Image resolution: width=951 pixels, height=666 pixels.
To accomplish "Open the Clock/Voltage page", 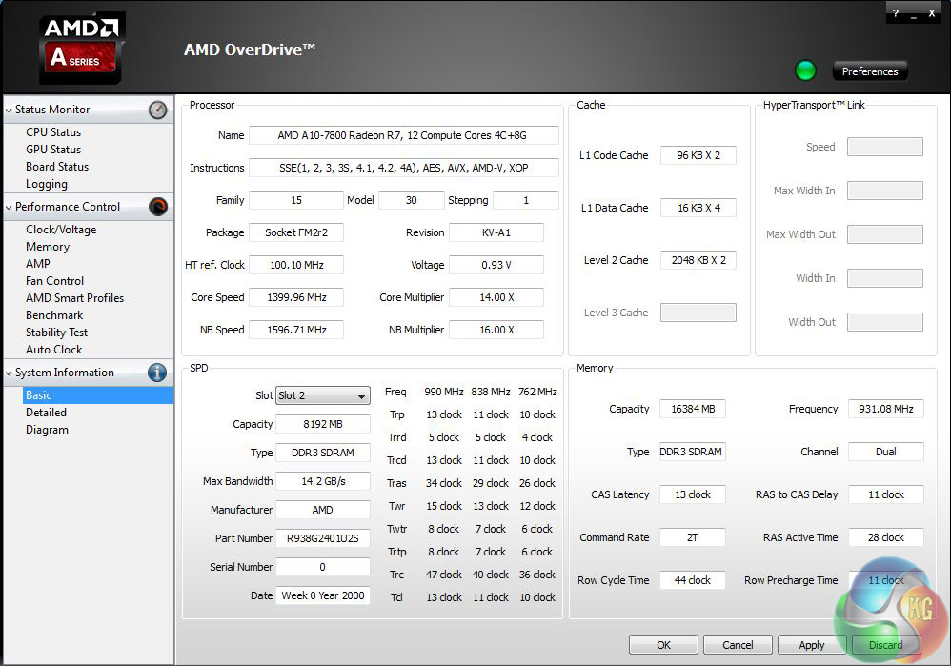I will tap(61, 230).
